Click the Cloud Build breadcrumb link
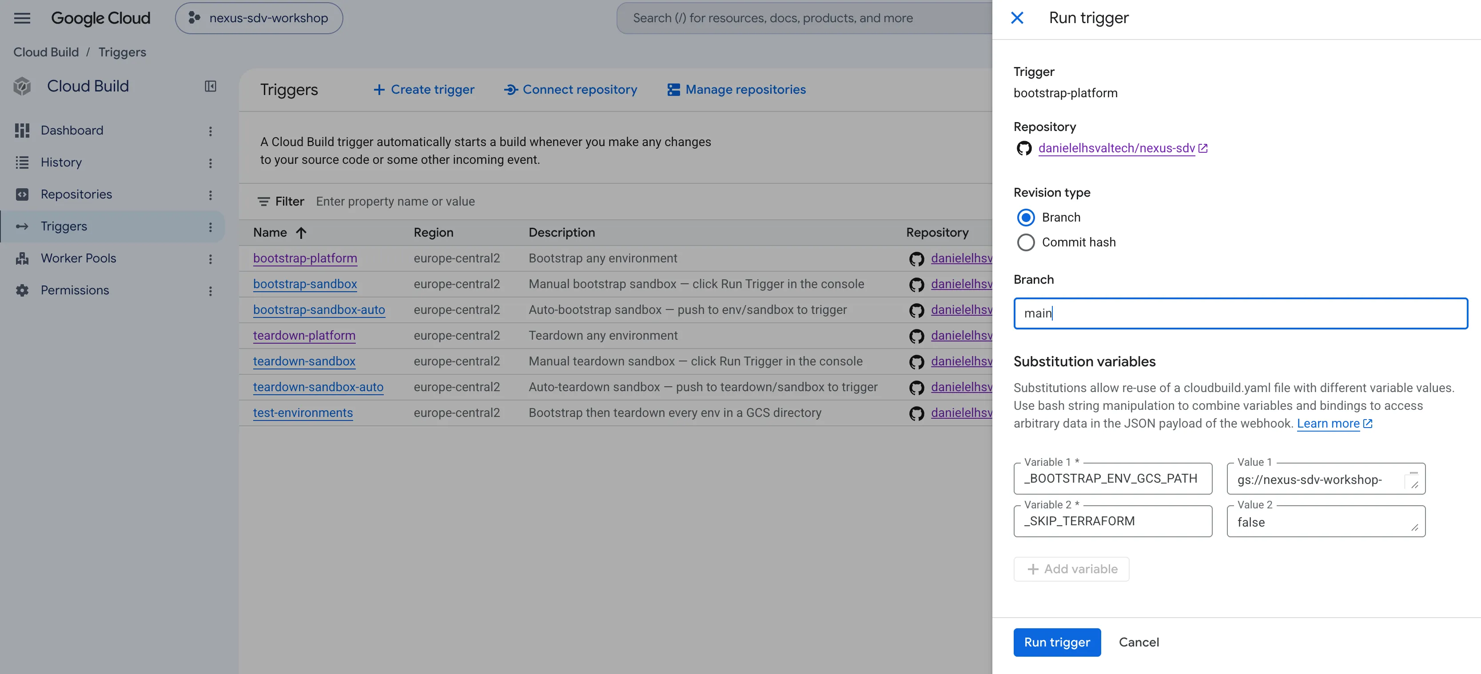Screen dimensions: 1481x674 pyautogui.click(x=46, y=52)
